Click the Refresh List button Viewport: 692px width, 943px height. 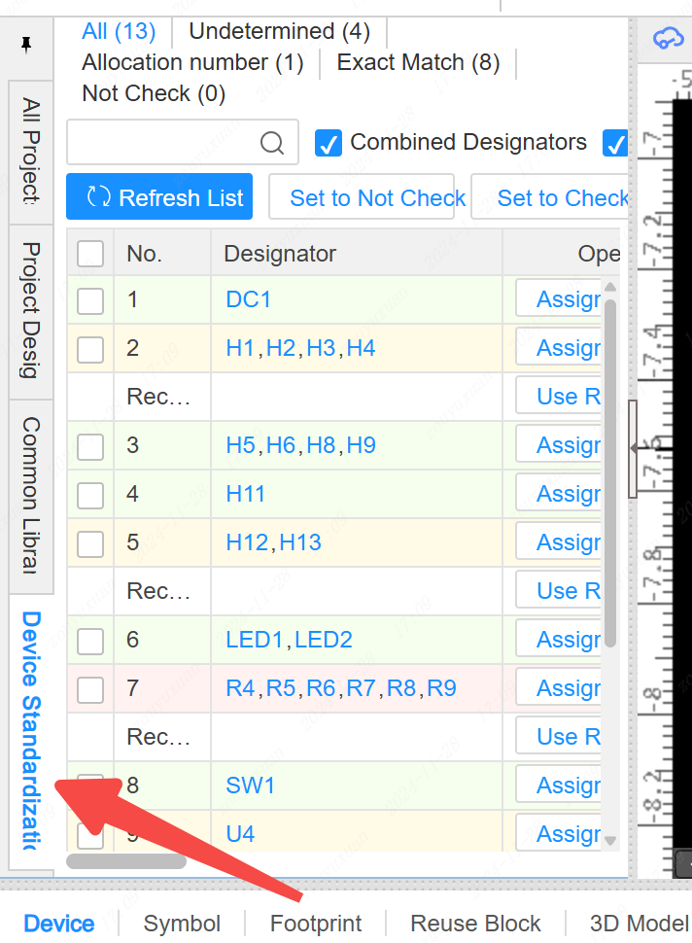159,198
